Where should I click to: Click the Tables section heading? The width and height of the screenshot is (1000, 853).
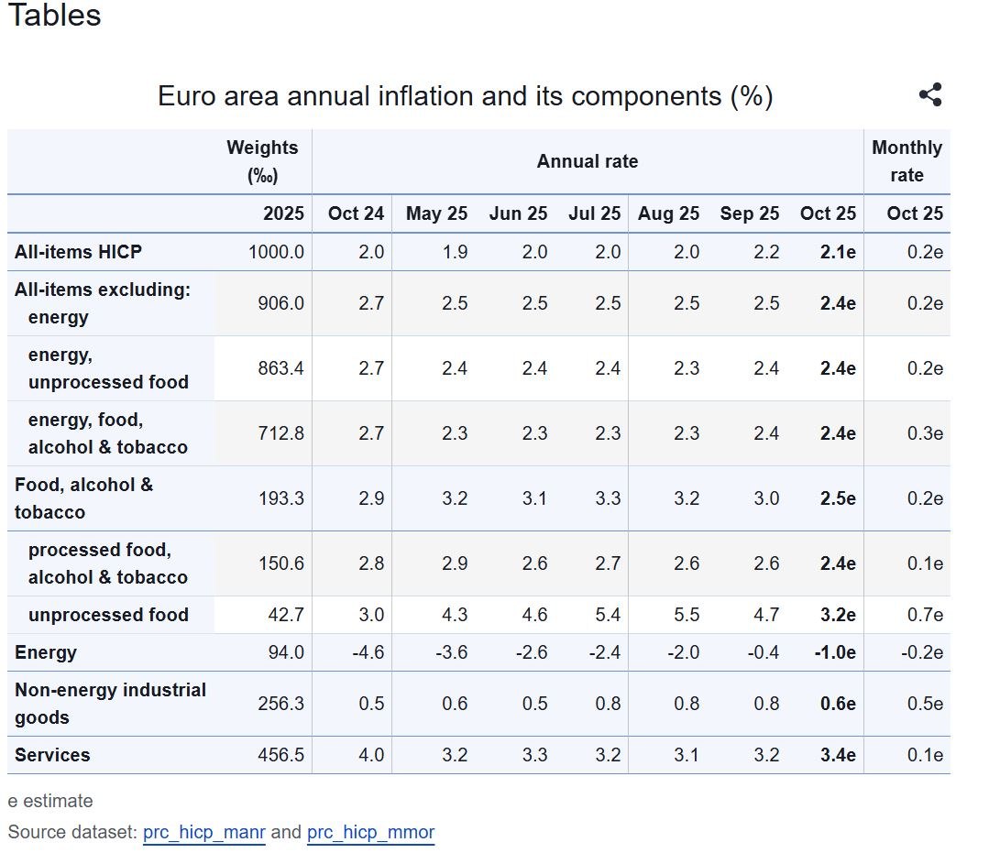click(x=54, y=16)
